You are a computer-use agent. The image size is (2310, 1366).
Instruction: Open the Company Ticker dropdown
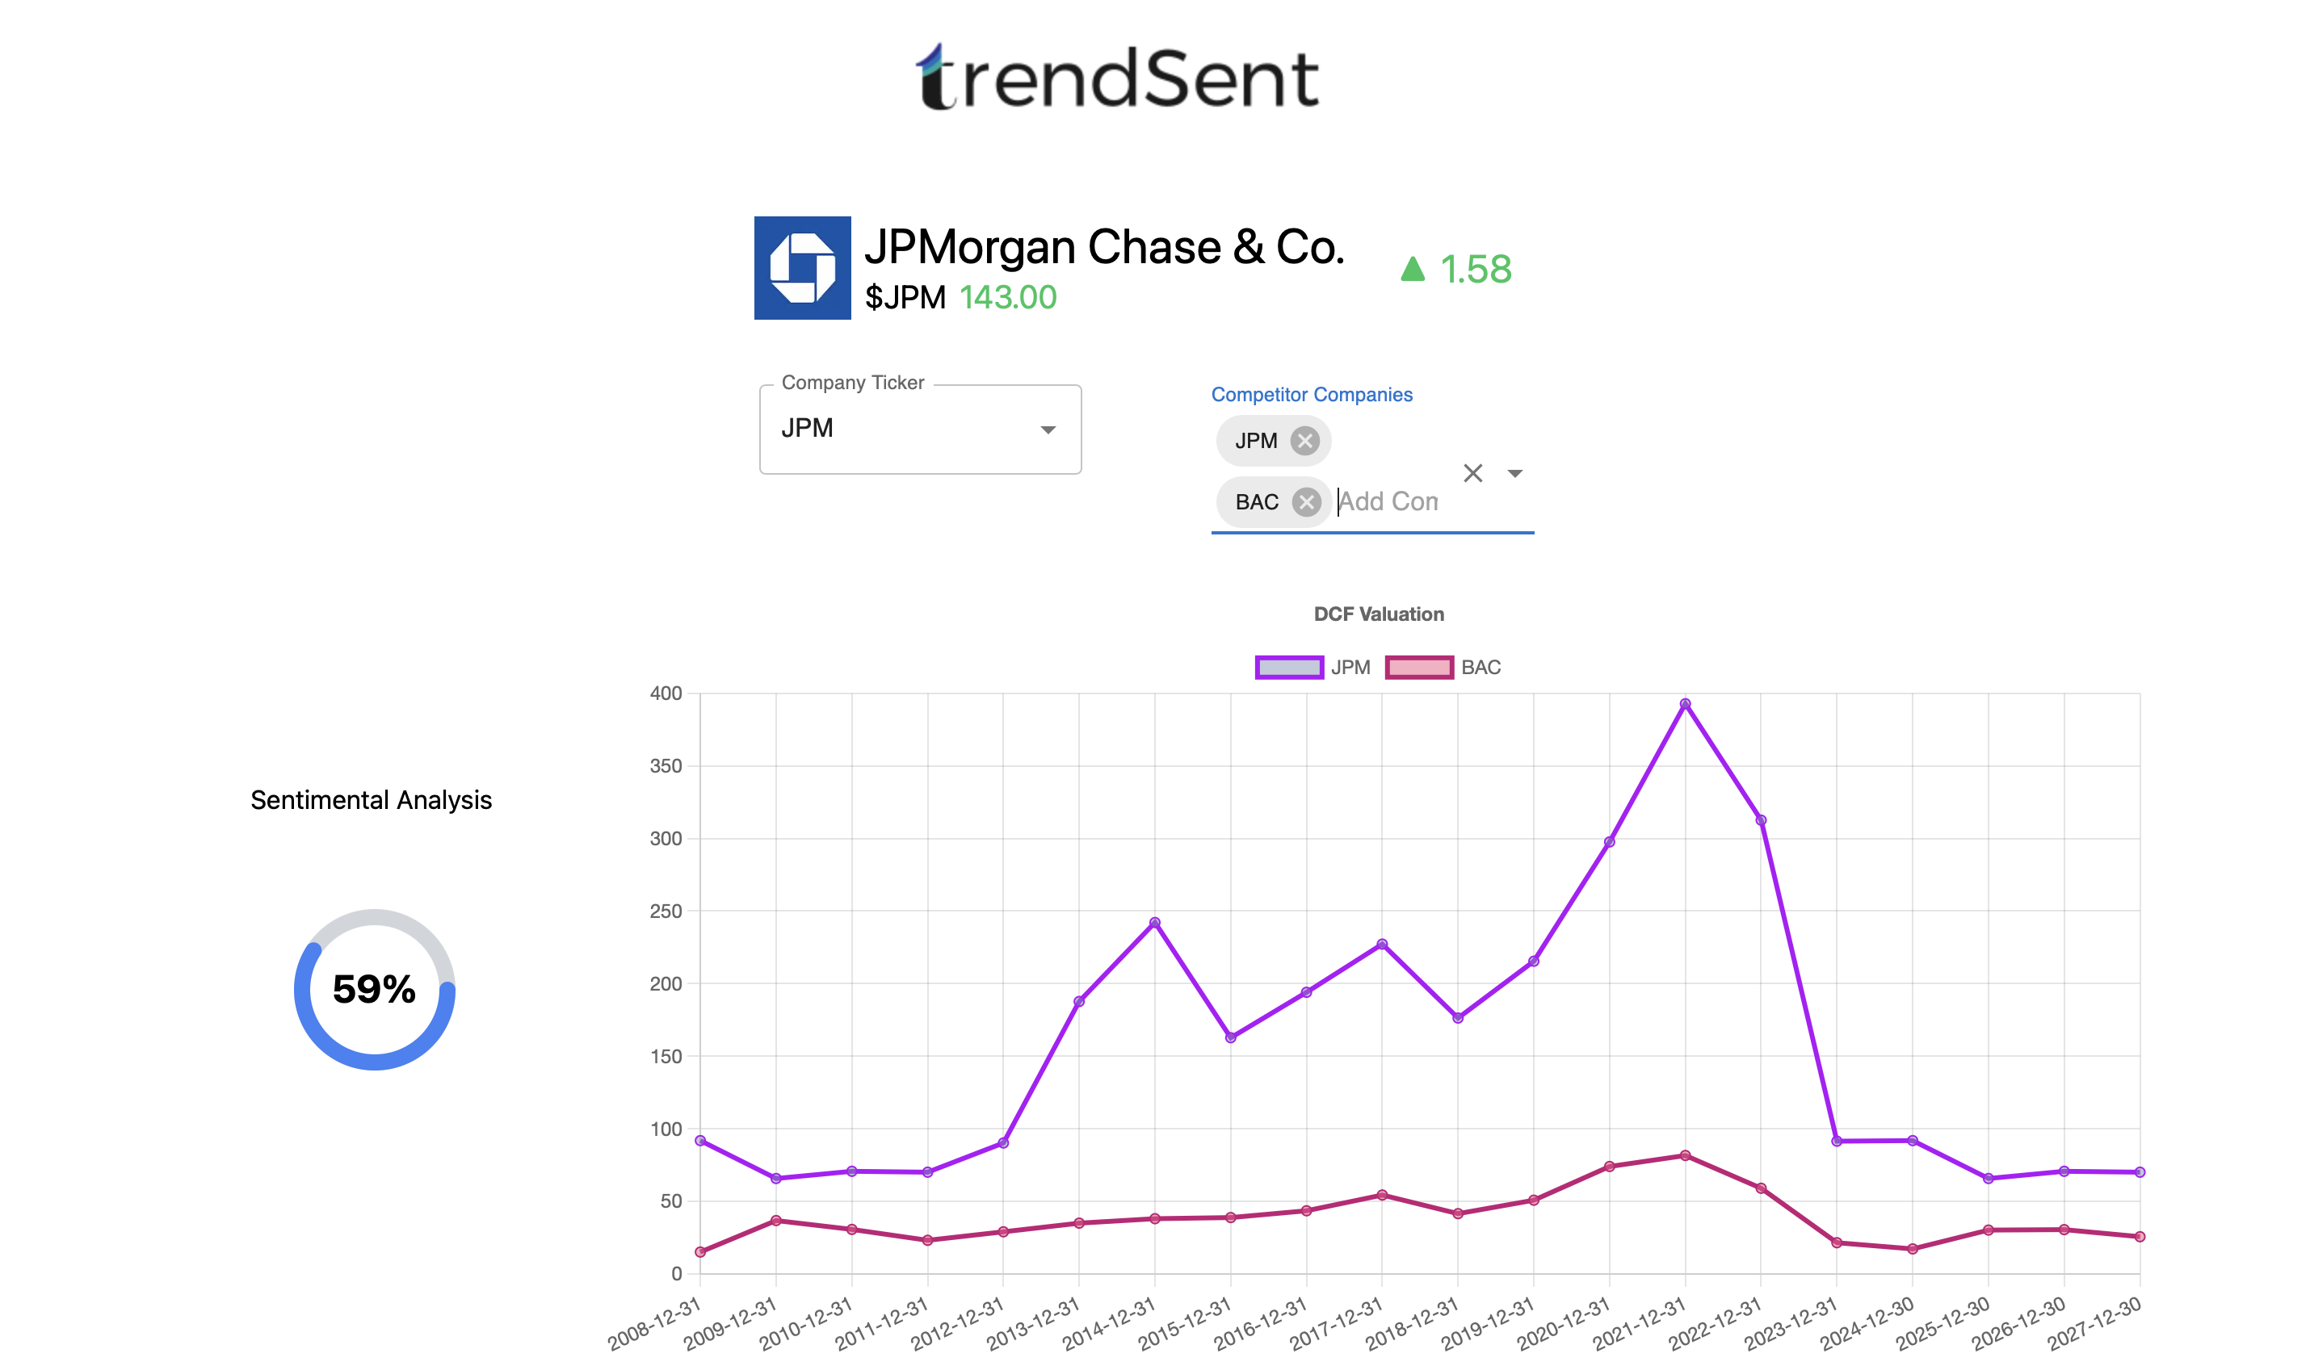(920, 429)
